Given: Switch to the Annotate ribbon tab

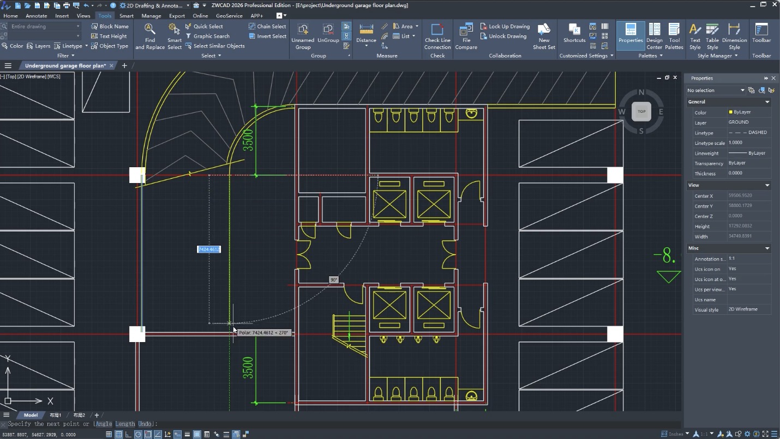Looking at the screenshot, I should point(37,16).
